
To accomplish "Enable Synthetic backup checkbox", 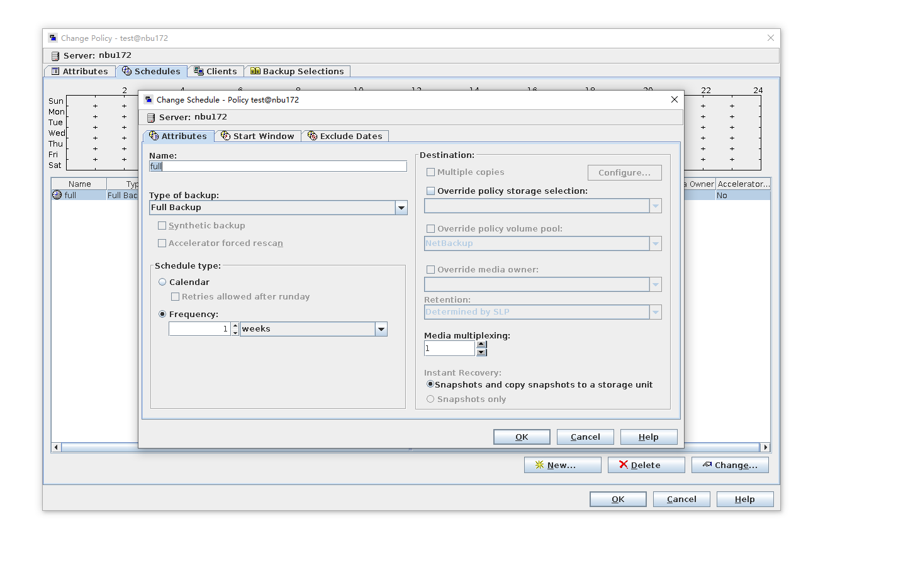I will pyautogui.click(x=162, y=225).
